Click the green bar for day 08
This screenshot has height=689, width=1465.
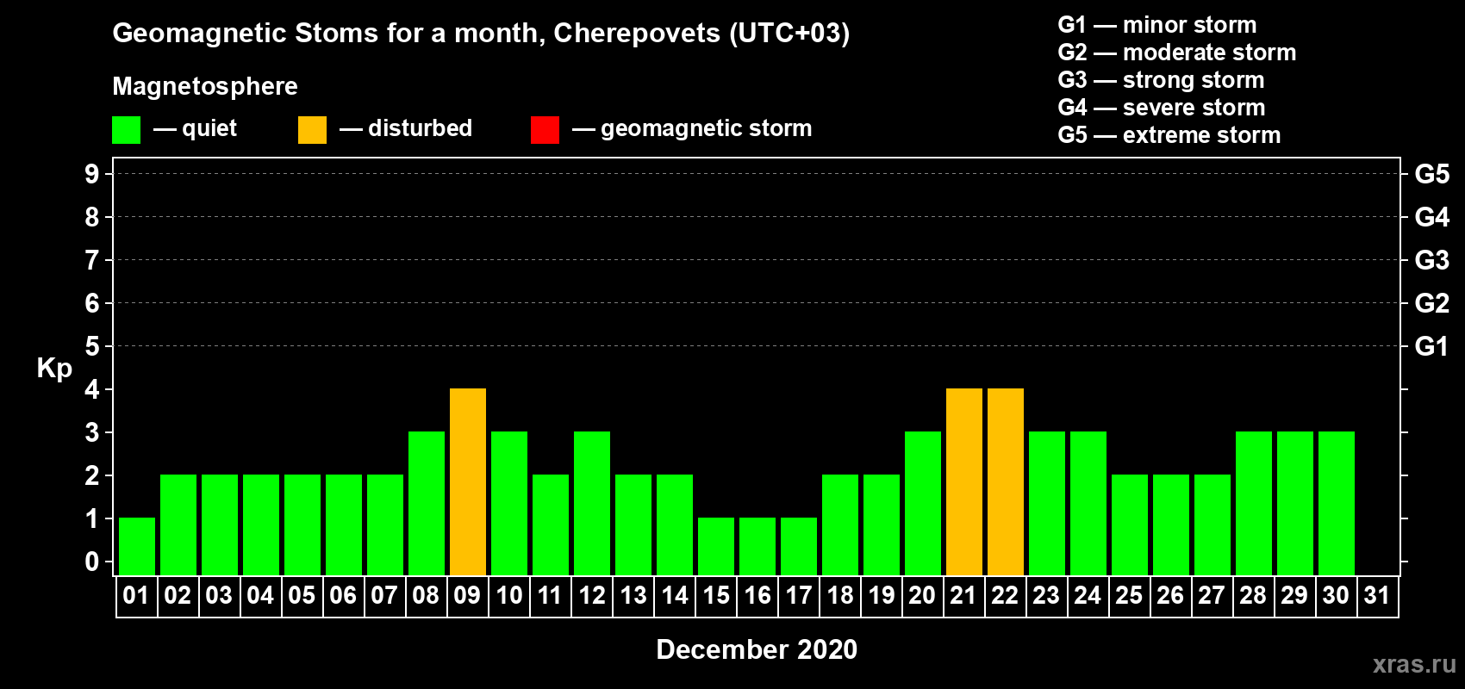pos(427,504)
